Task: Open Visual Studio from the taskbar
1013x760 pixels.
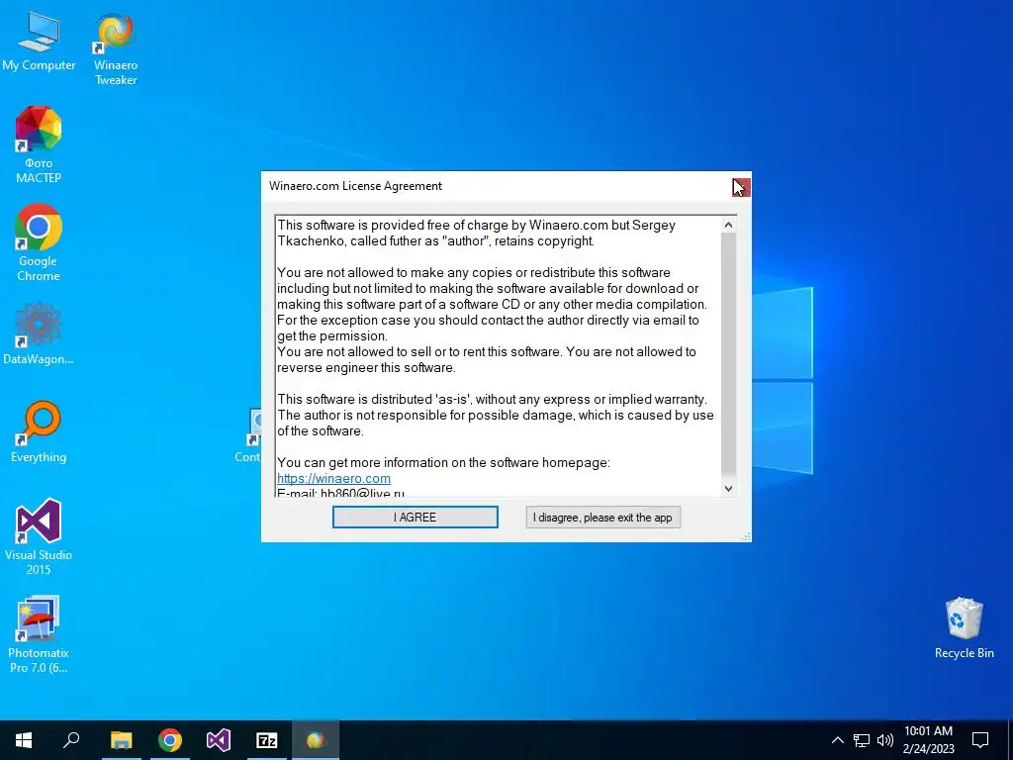Action: pyautogui.click(x=219, y=740)
